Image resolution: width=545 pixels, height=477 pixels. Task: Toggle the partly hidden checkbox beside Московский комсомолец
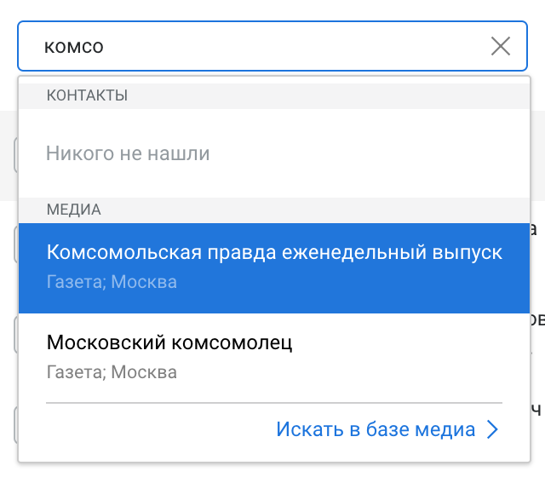point(16,334)
